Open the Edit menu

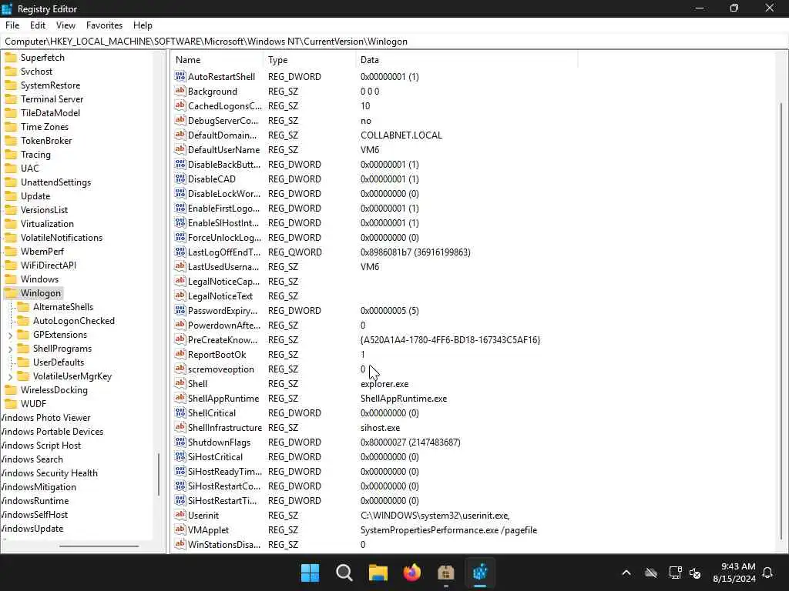tap(38, 25)
